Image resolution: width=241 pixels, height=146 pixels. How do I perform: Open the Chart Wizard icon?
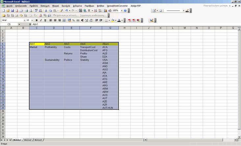point(105,11)
